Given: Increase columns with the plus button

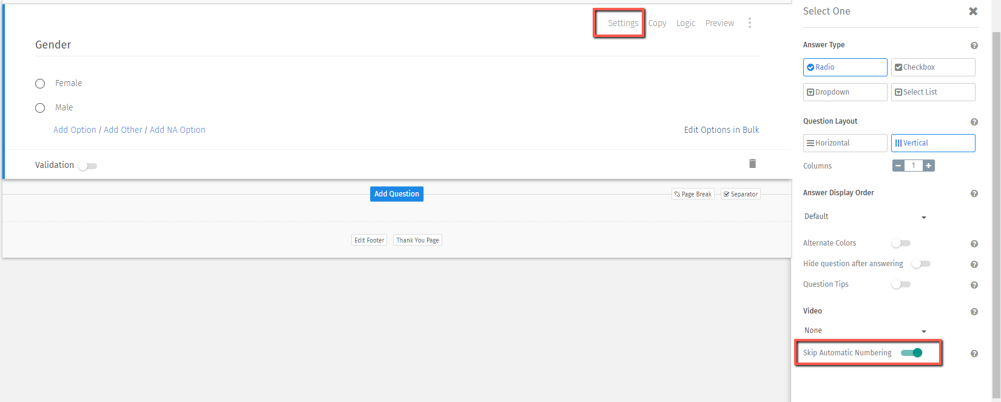Looking at the screenshot, I should tap(928, 166).
